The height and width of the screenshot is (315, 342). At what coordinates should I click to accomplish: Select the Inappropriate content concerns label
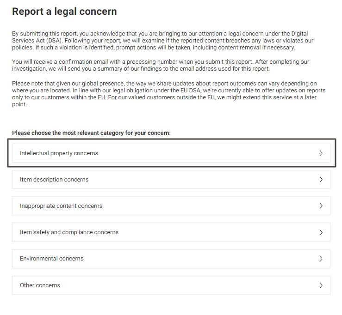click(61, 206)
